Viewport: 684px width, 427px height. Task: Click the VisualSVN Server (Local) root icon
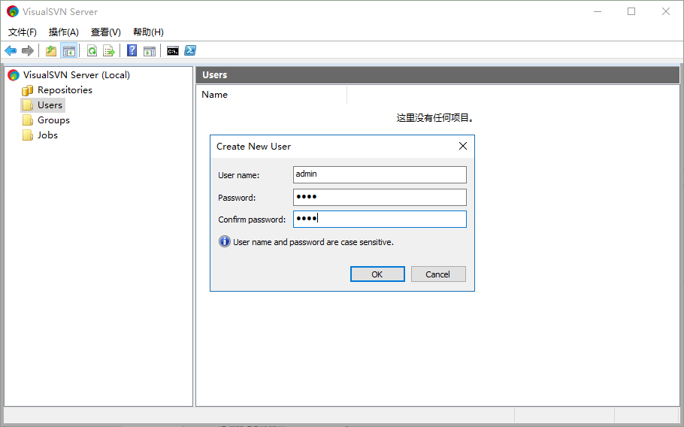[14, 75]
